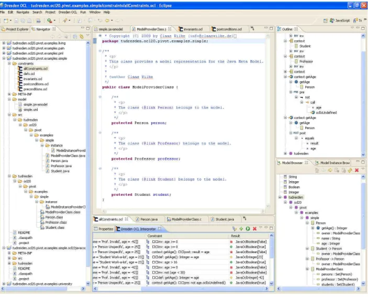Select Student.class in Navigator tree
368x297 pixels.
(54, 227)
